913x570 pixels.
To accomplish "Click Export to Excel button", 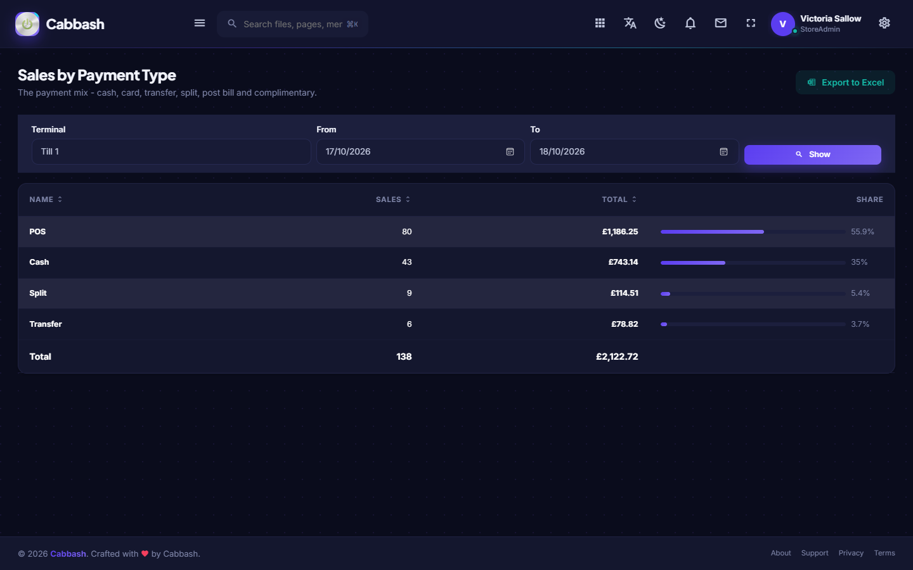I will [845, 82].
